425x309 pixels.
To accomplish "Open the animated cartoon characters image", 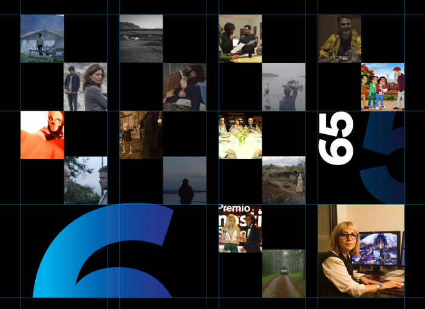I will [382, 87].
